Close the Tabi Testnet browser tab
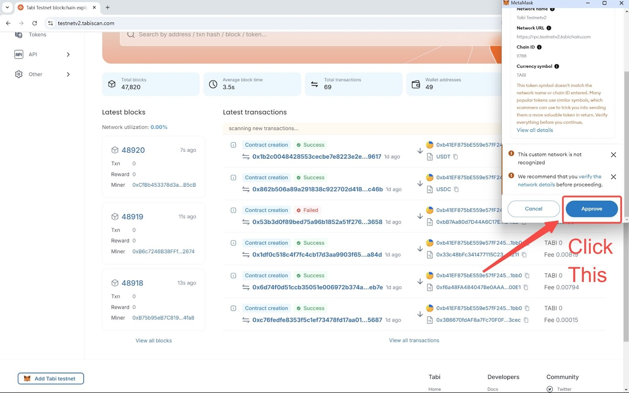Viewport: 629px width, 393px height. pos(94,7)
